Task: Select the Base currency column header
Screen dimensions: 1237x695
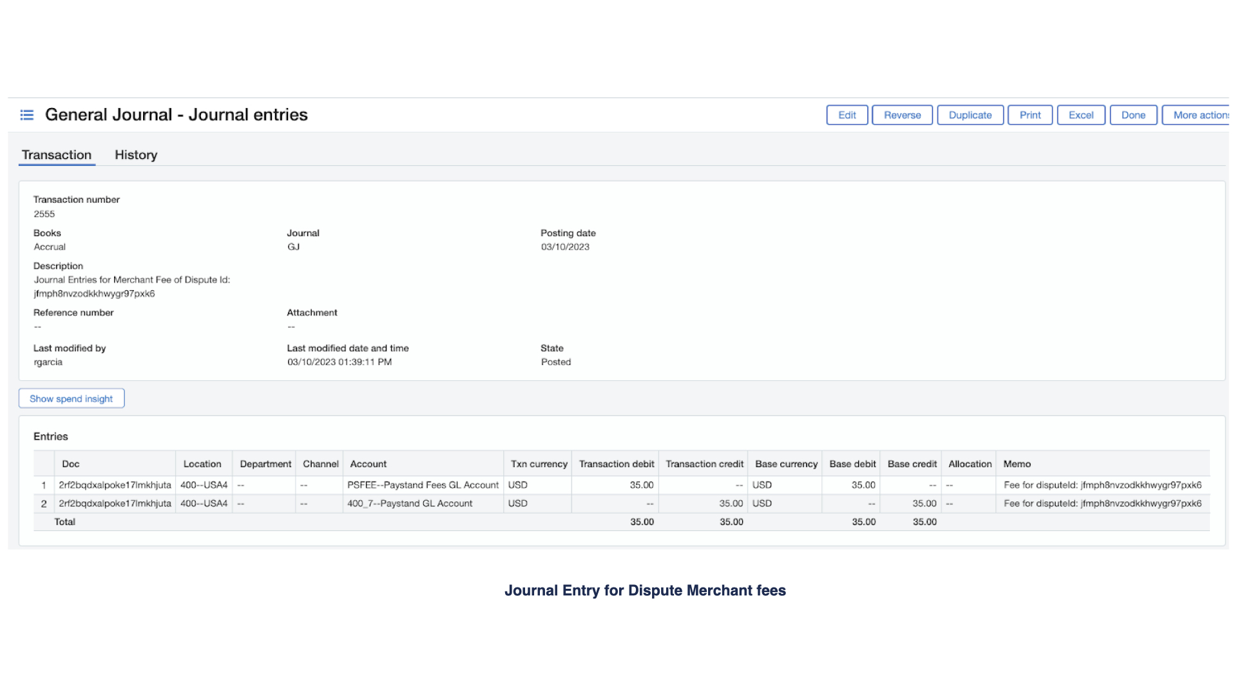Action: 786,464
